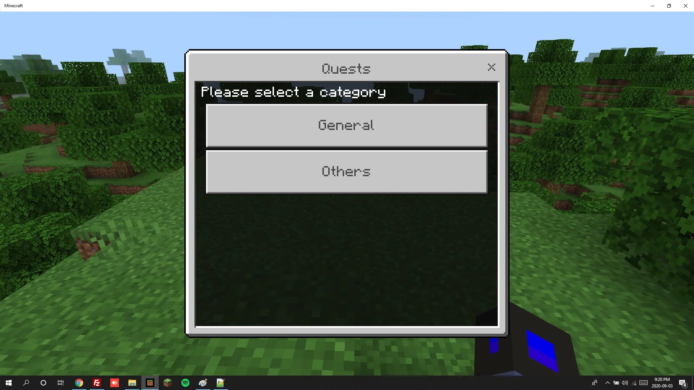
Task: Open the Minecraft window restore option
Action: point(669,6)
